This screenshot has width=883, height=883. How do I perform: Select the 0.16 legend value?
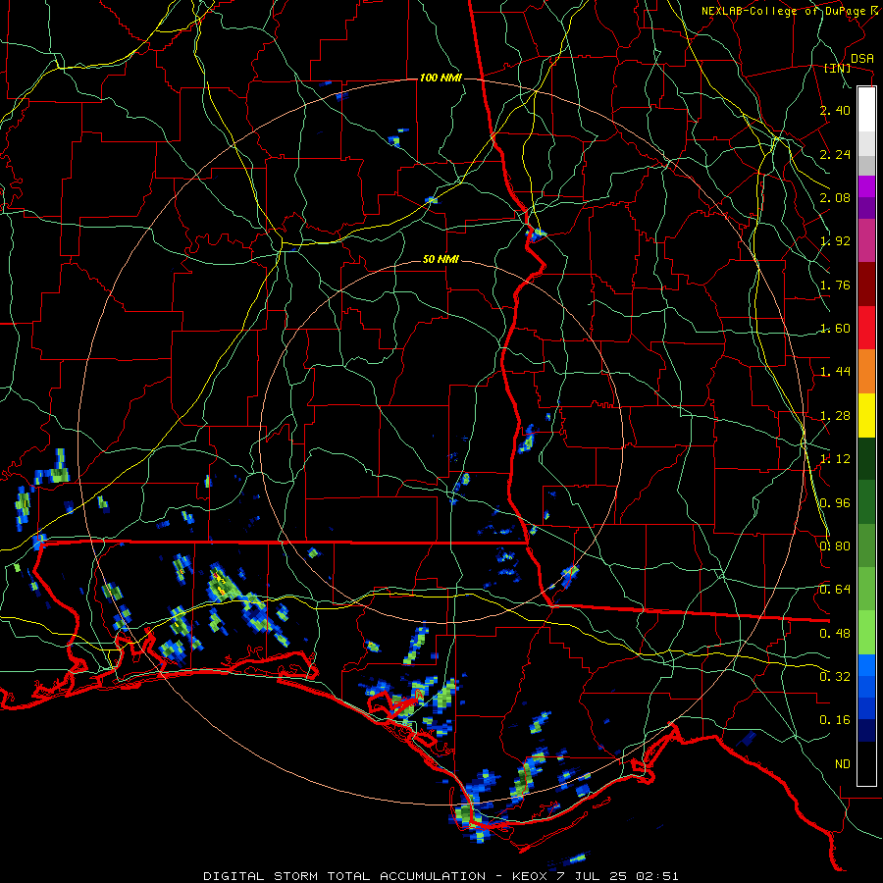(x=835, y=720)
